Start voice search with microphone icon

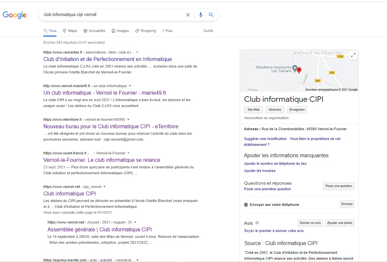pos(201,15)
